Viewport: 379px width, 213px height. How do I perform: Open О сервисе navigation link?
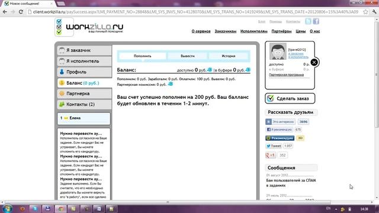[201, 31]
